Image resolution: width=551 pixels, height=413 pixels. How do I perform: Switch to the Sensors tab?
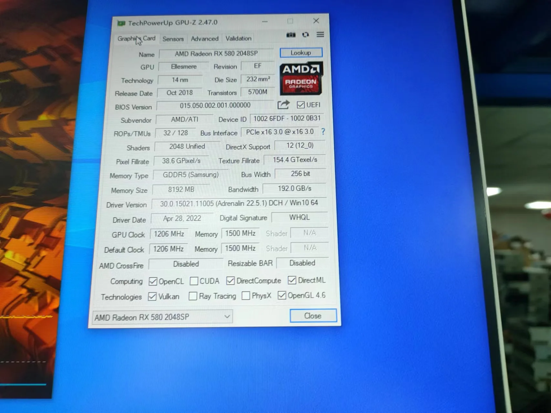click(173, 39)
